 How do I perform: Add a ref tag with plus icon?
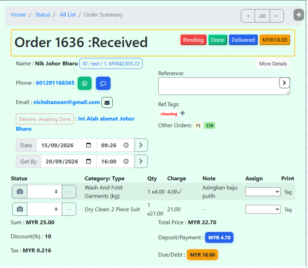pyautogui.click(x=183, y=113)
